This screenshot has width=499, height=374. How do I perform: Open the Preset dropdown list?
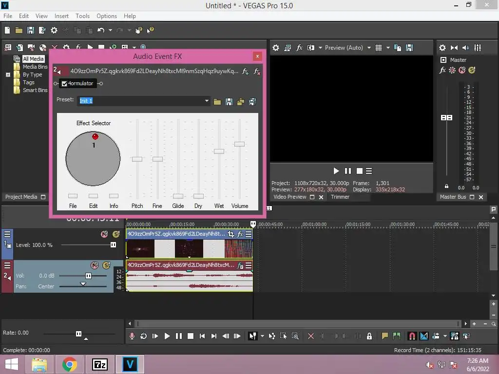click(207, 101)
